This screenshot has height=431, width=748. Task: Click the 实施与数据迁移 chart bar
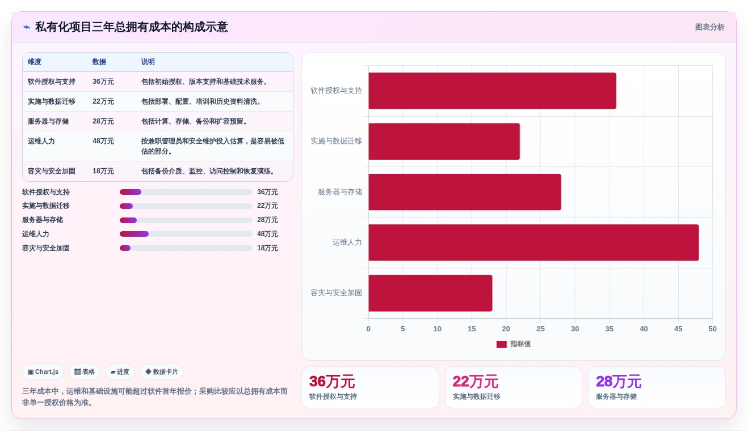coord(444,142)
